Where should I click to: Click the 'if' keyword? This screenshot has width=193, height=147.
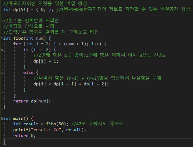click(x=26, y=49)
